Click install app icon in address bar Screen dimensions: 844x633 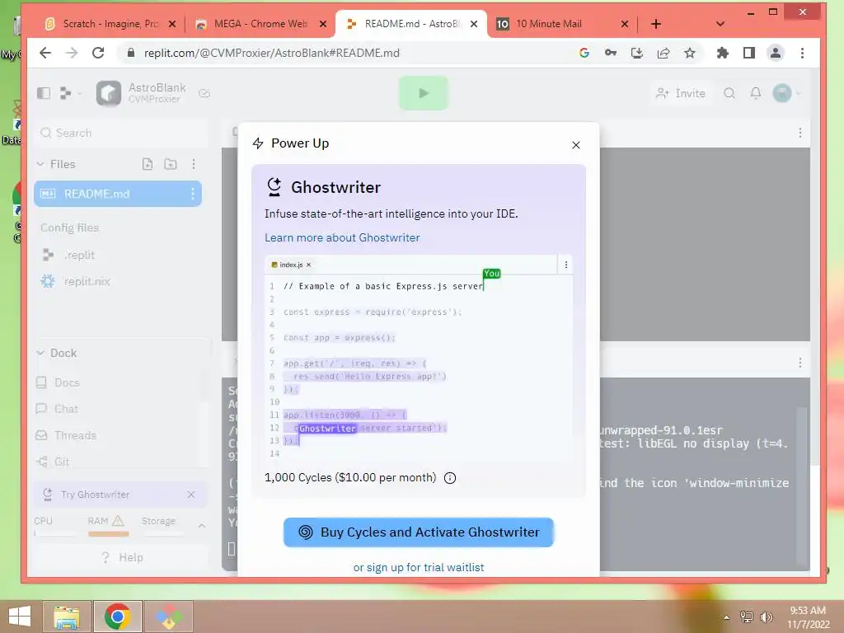(637, 53)
